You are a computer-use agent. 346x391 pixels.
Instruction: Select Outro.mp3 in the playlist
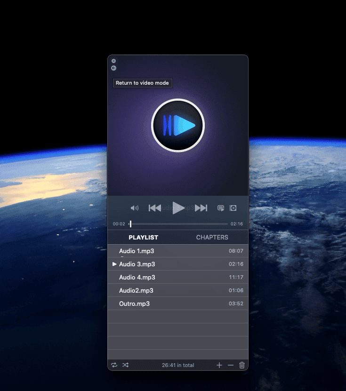pyautogui.click(x=134, y=304)
